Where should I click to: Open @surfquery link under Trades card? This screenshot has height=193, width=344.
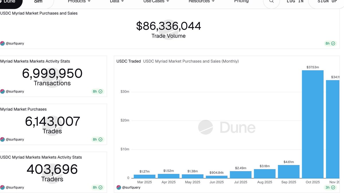coord(15,140)
